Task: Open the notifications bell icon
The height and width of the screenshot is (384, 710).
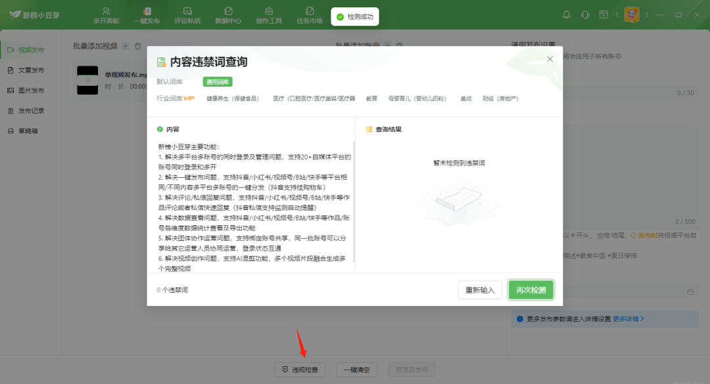Action: 567,14
